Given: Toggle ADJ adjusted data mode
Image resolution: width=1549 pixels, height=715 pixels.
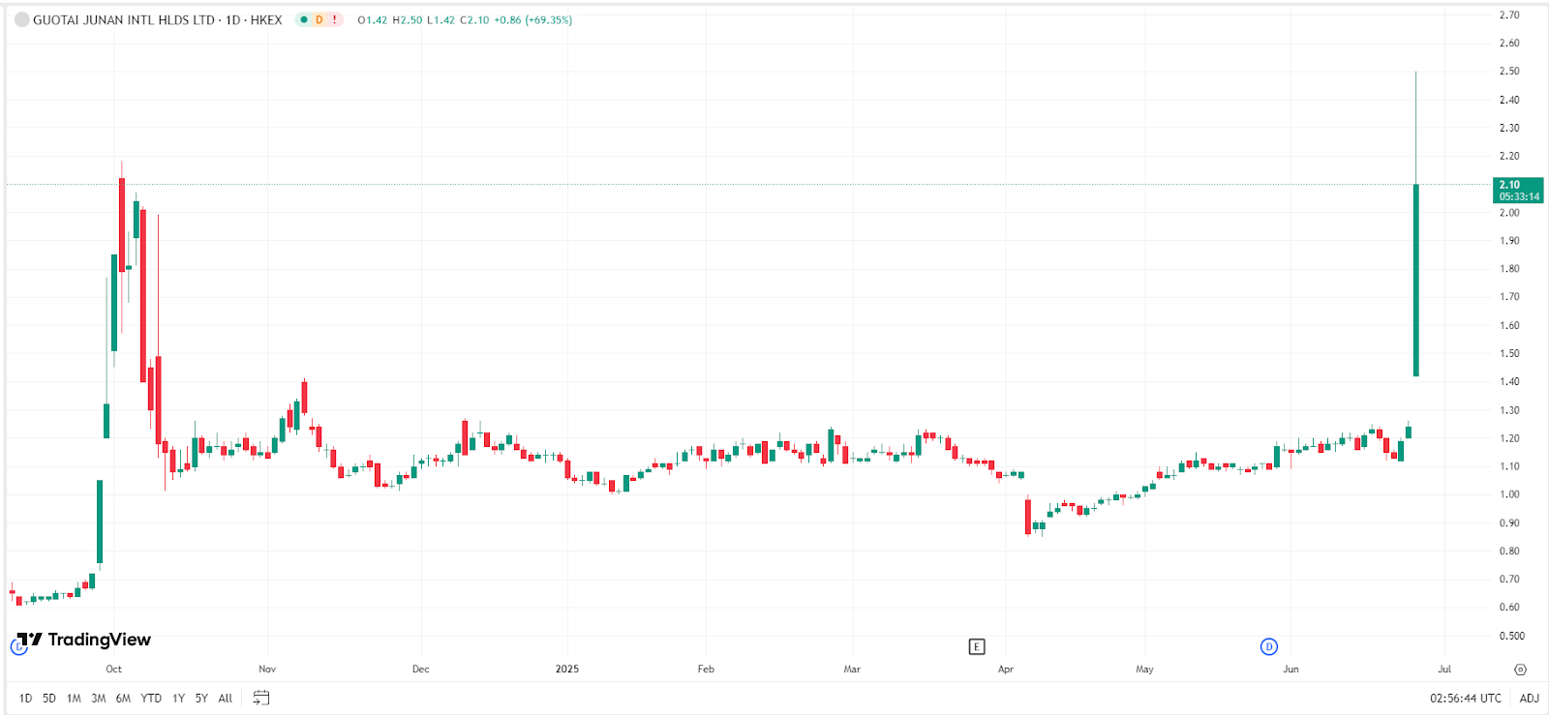Looking at the screenshot, I should point(1528,698).
